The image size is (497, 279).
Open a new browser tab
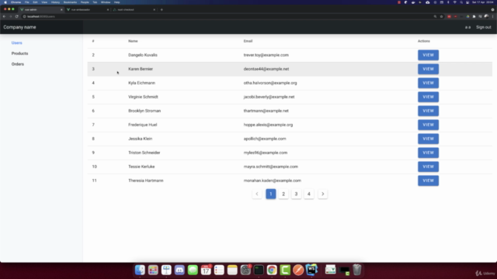coord(162,9)
